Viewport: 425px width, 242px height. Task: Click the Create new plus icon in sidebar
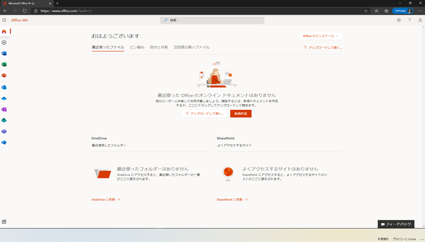[x=4, y=43]
